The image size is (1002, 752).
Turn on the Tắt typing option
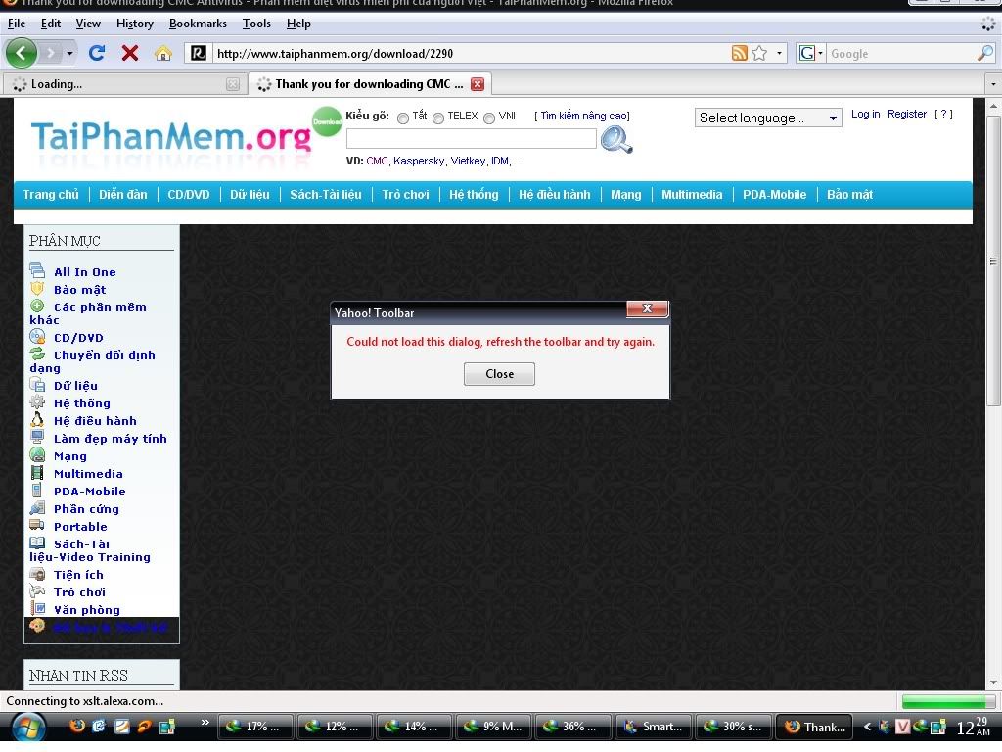click(402, 117)
